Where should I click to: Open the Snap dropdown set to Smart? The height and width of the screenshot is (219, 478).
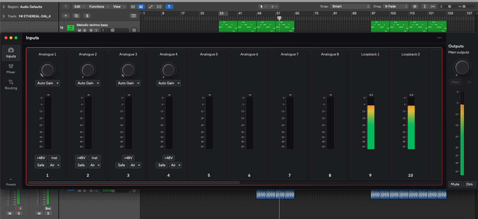(x=350, y=6)
